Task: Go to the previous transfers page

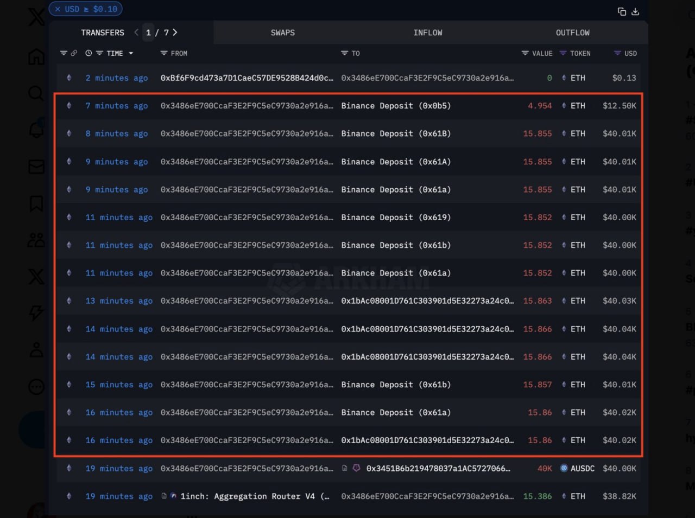Action: 136,33
